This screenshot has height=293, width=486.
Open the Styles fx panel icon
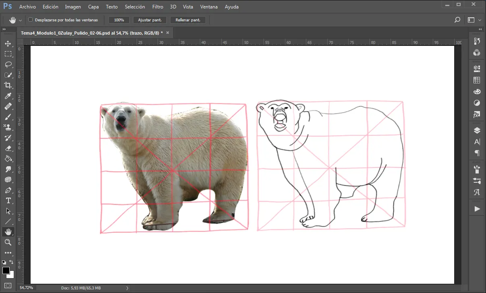click(477, 115)
